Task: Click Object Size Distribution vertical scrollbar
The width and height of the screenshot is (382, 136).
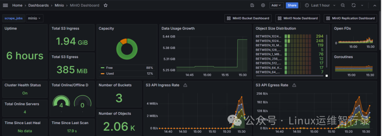Action: pyautogui.click(x=327, y=51)
